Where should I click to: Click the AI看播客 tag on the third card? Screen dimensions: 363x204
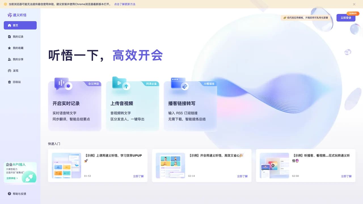point(209,84)
